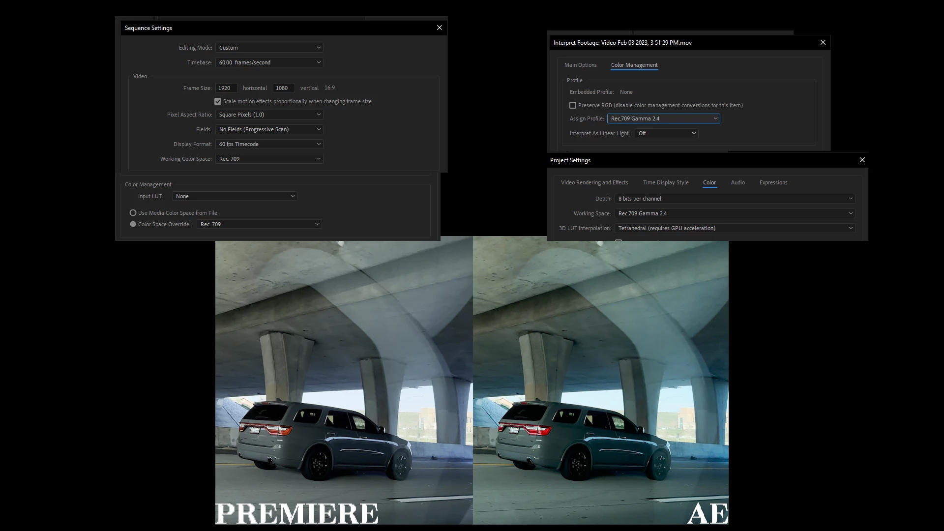Open the Assign Profile dropdown
This screenshot has width=944, height=531.
coord(663,119)
